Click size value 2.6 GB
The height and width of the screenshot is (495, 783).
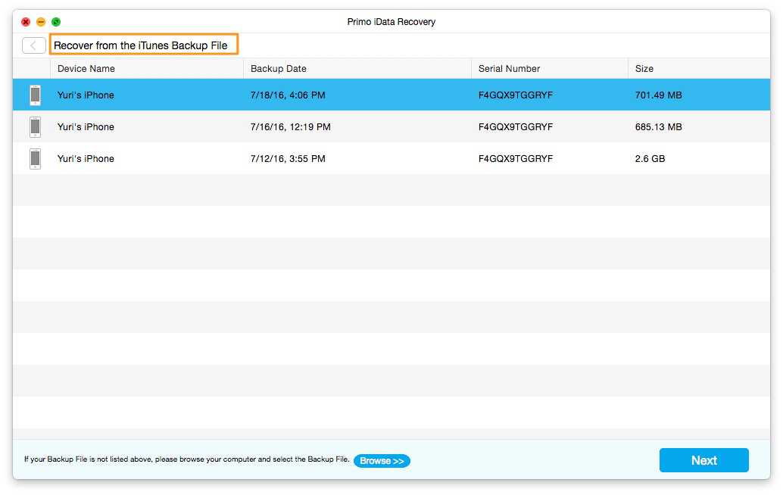point(650,159)
